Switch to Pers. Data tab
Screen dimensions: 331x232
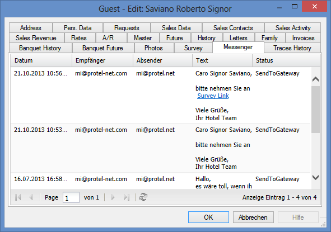coord(78,28)
